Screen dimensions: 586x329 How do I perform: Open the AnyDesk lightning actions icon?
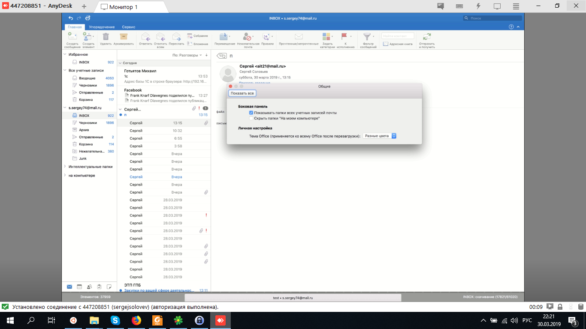pyautogui.click(x=478, y=6)
